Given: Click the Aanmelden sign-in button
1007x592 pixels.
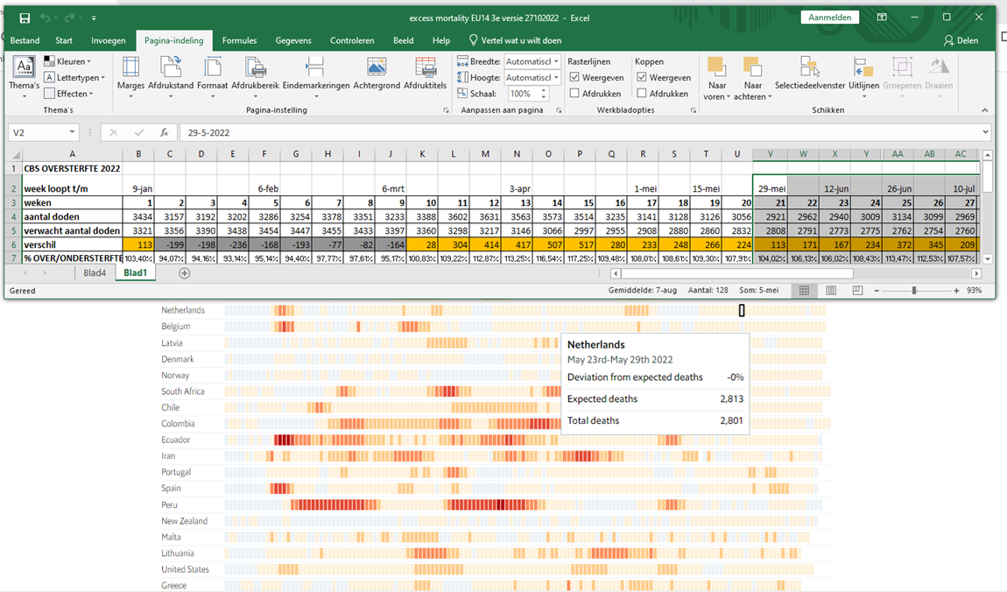Looking at the screenshot, I should coord(829,18).
